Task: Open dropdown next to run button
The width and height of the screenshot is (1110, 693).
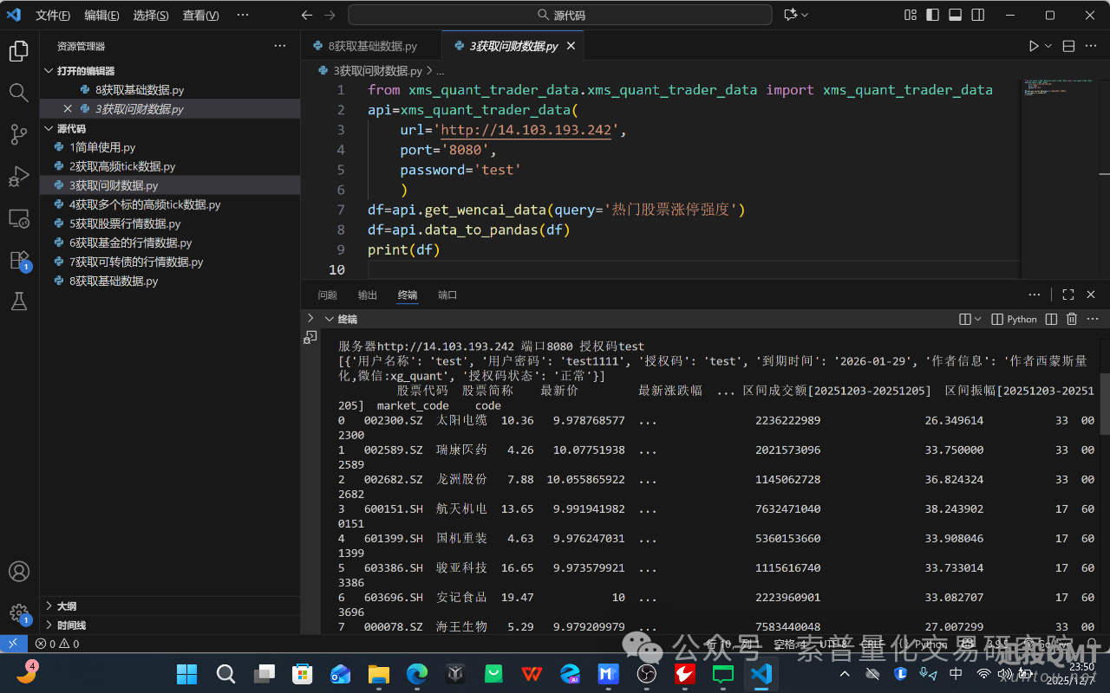Action: click(1048, 46)
